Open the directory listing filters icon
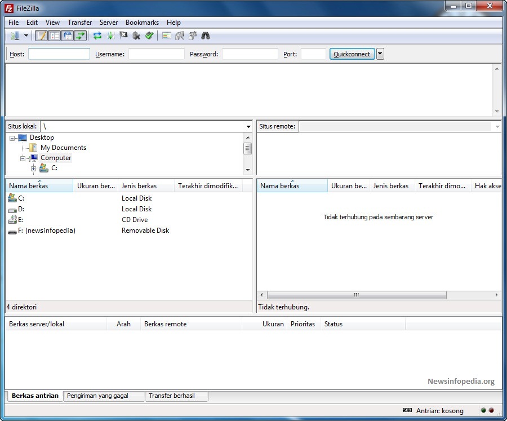The width and height of the screenshot is (507, 421). tap(167, 36)
